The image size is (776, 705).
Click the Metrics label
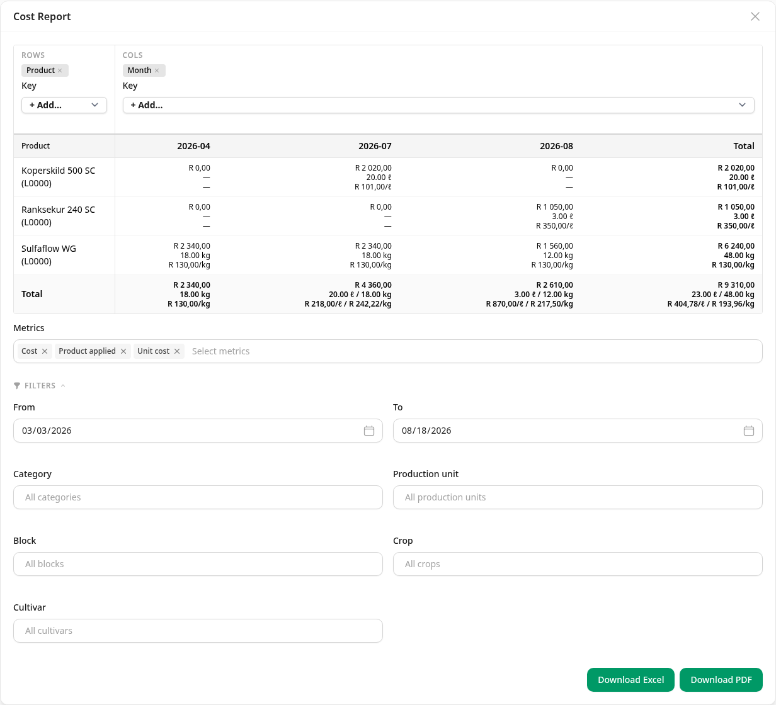tap(29, 328)
